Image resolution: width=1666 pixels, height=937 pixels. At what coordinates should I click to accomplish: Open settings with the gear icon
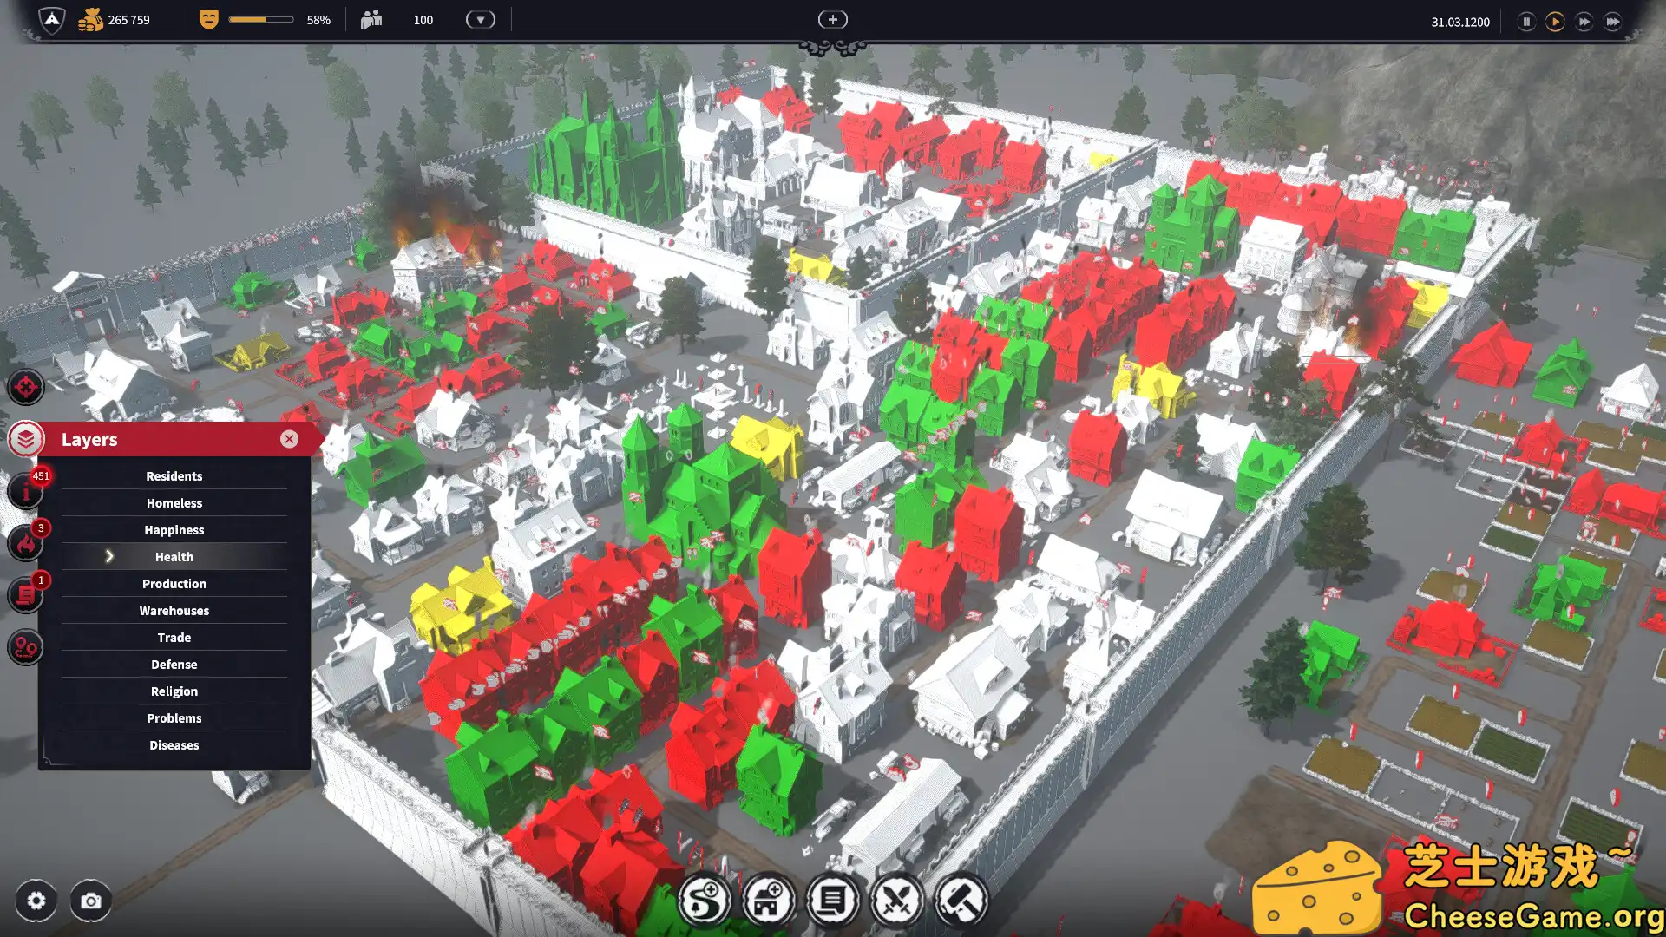36,901
